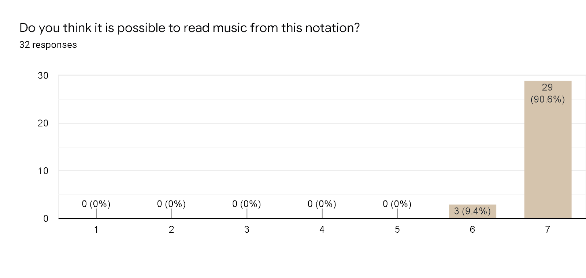Image resolution: width=586 pixels, height=278 pixels.
Task: Click y-axis value 0
Action: pos(46,218)
